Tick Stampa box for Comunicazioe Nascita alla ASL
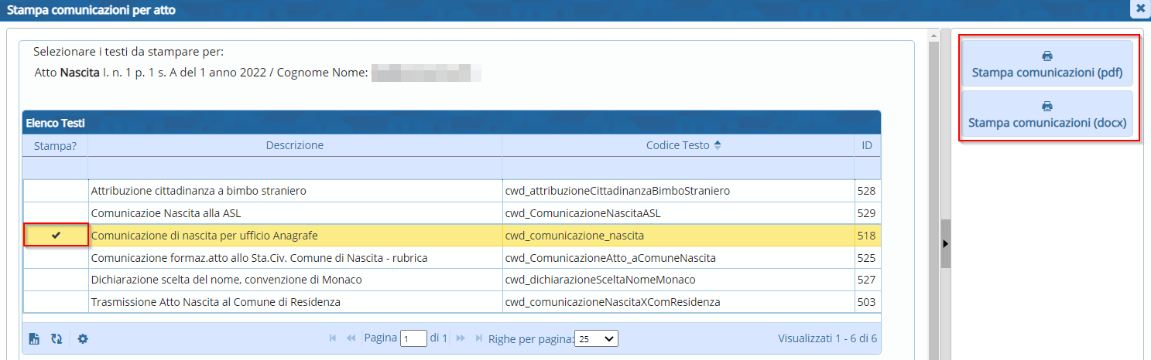The height and width of the screenshot is (360, 1151). click(56, 213)
